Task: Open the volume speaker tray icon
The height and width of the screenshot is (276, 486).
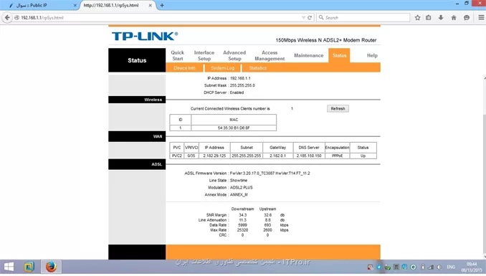Action: 439,267
